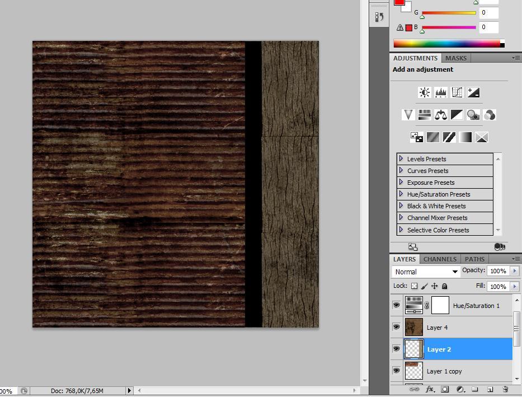Screen dimensions: 522x397
Task: Toggle lock all (padlock icon)
Action: (444, 286)
